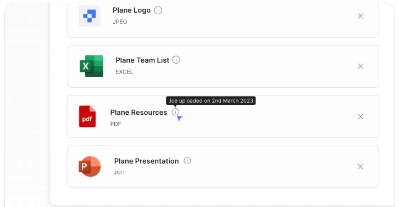Select the PPT file type label
The height and width of the screenshot is (207, 399).
pos(120,173)
